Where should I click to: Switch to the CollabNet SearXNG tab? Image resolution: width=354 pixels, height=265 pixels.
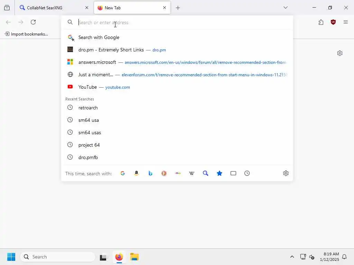click(x=54, y=8)
